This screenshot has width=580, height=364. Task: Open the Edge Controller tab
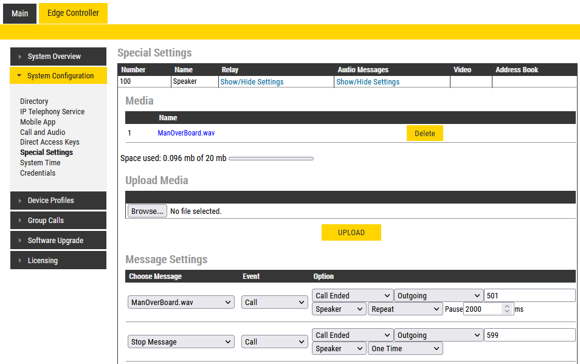pyautogui.click(x=73, y=13)
